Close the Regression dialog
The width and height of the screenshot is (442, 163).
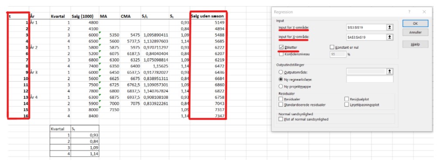pyautogui.click(x=424, y=12)
